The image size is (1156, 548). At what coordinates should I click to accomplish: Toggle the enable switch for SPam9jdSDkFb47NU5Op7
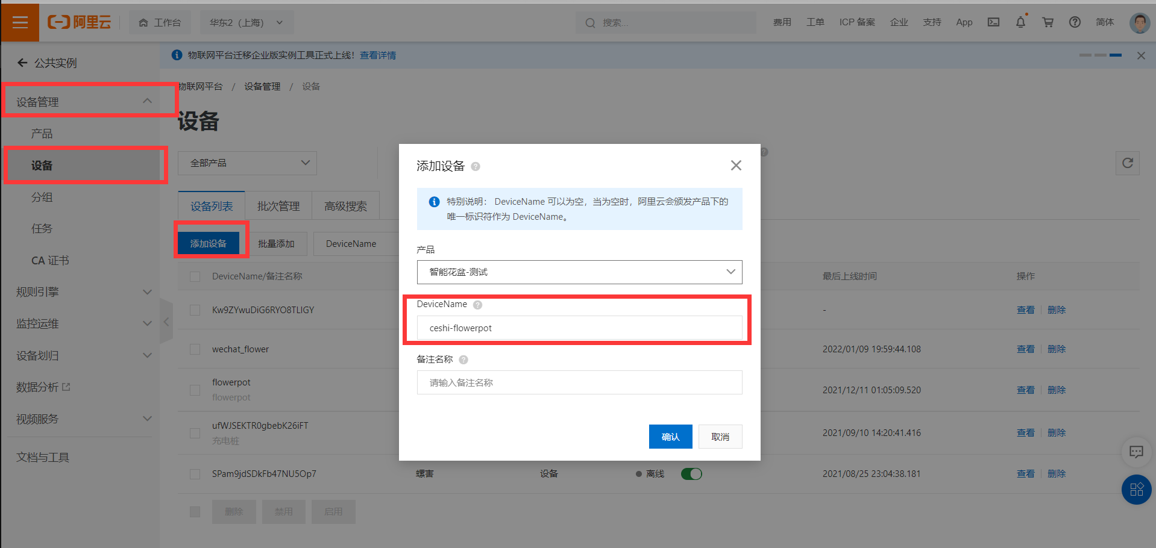tap(691, 474)
